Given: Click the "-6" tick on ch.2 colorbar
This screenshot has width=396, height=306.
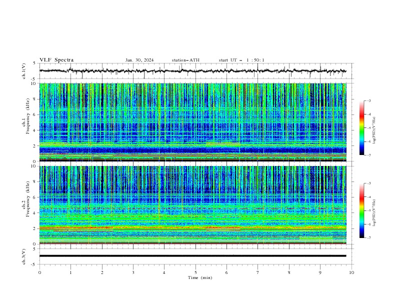Looking at the screenshot, I should point(368,224).
